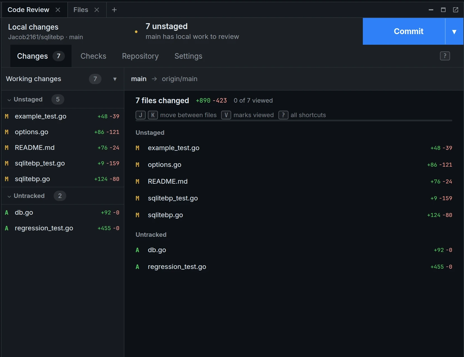Close the Files tab
Screen dimensions: 464x357
97,10
